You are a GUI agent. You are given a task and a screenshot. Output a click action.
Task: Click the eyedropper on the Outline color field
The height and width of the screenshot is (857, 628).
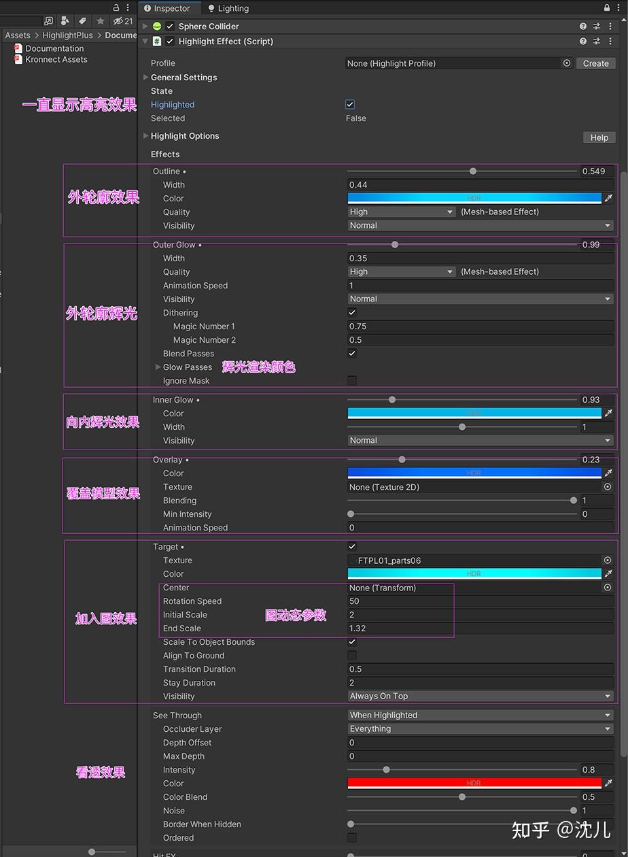click(x=608, y=198)
